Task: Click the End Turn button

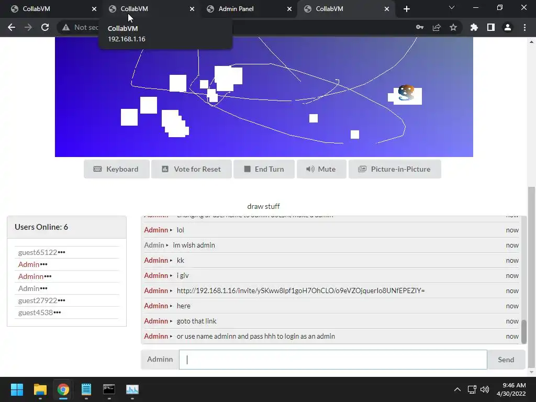Action: [x=264, y=169]
